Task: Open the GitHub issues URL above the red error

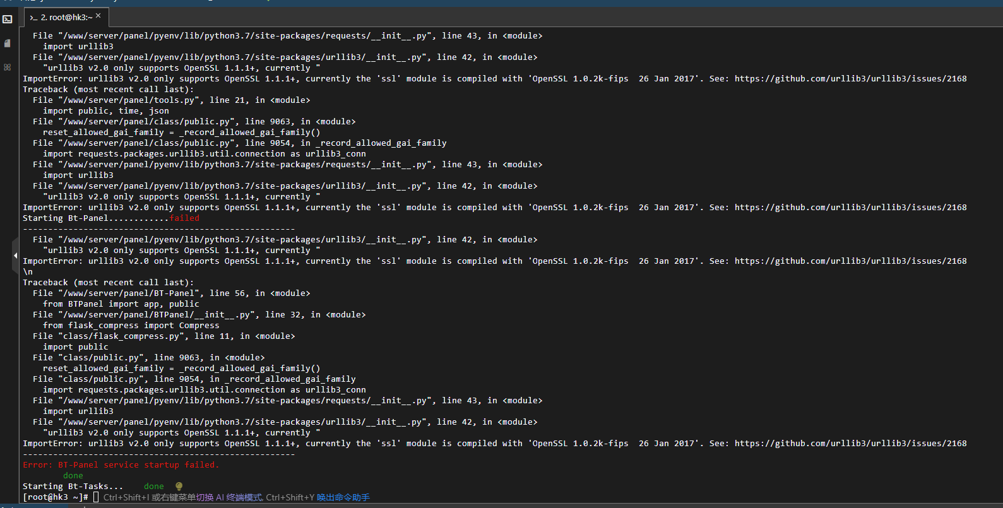Action: click(x=850, y=444)
